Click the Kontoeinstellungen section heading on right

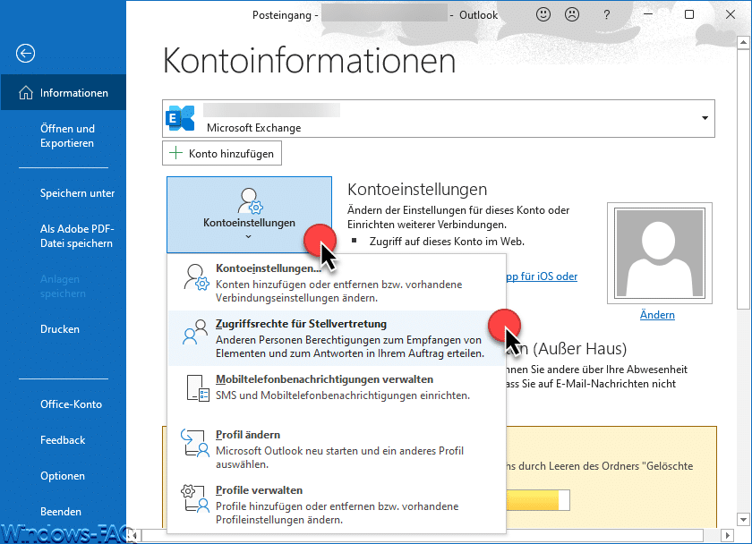pos(417,190)
